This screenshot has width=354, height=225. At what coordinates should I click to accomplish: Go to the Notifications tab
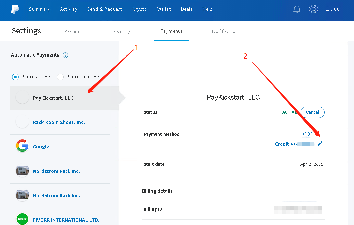[226, 31]
